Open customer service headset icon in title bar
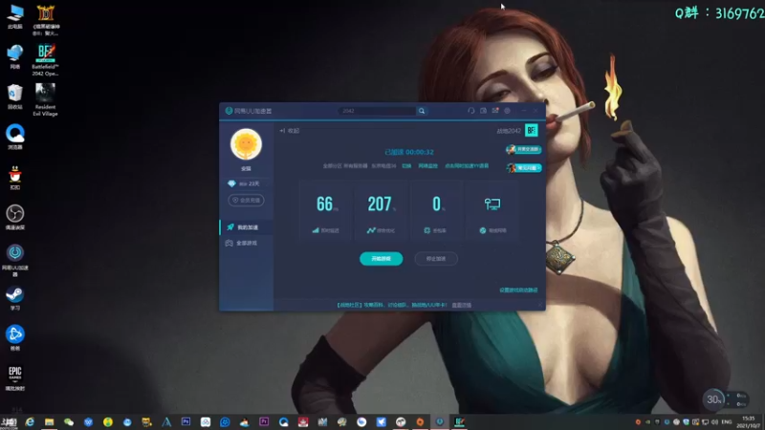This screenshot has height=430, width=765. coord(471,111)
